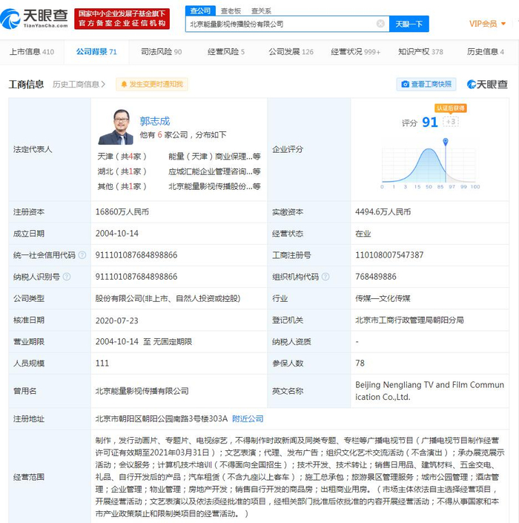Open legal representative 郭志成's profile link
Viewport: 519px width, 523px height.
155,121
